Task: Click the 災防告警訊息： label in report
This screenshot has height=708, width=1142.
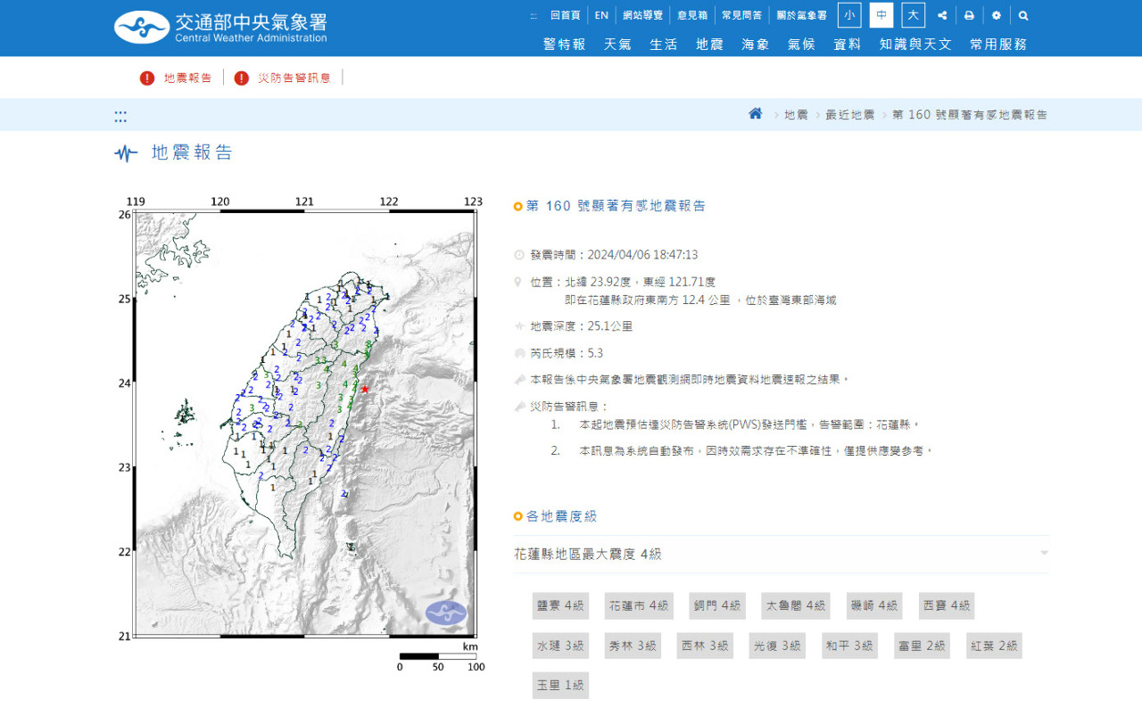Action: 569,407
